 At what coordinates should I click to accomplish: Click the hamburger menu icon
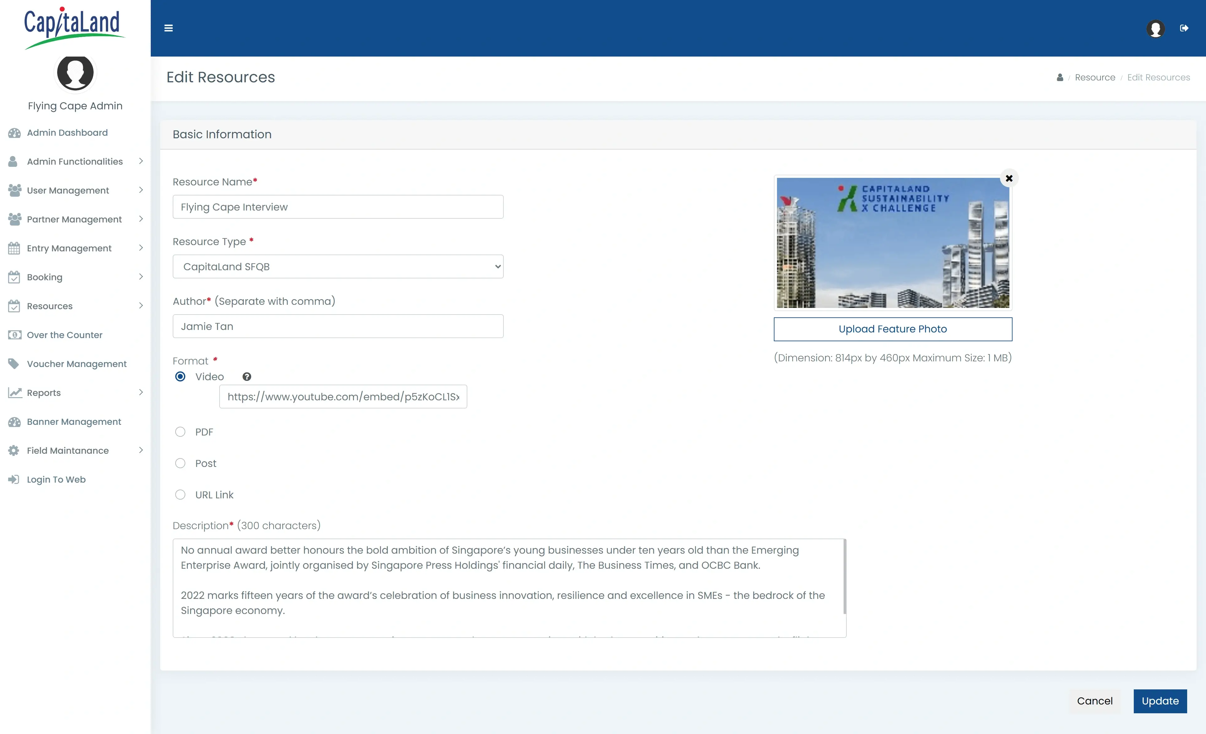[x=168, y=28]
